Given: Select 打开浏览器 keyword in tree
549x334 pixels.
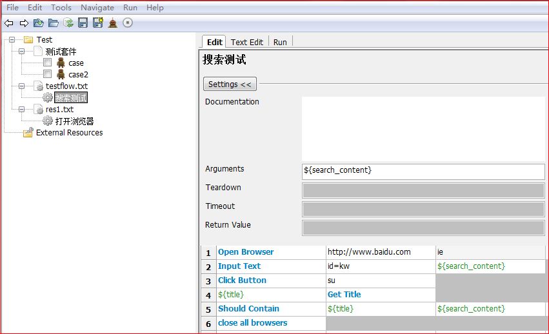Looking at the screenshot, I should [75, 121].
